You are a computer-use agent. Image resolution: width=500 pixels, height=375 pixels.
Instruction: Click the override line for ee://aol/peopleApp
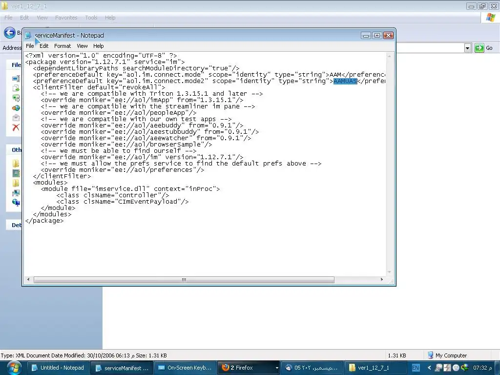pos(119,113)
